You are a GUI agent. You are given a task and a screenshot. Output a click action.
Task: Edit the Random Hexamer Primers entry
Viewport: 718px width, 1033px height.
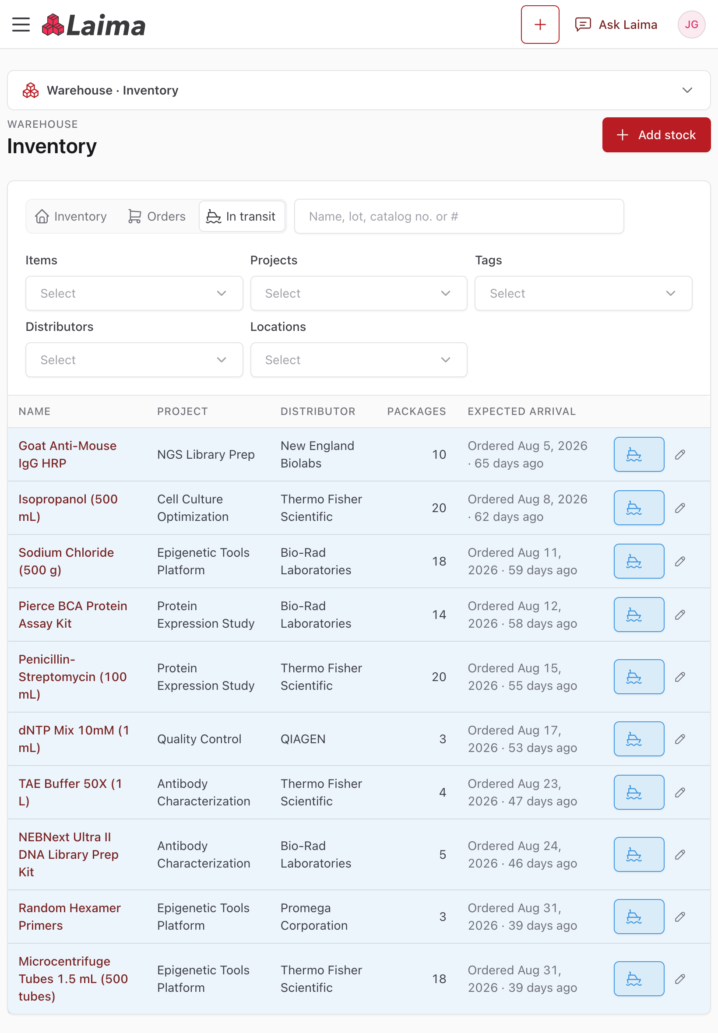(x=680, y=917)
